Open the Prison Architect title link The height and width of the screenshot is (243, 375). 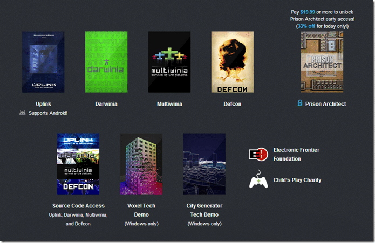point(325,104)
